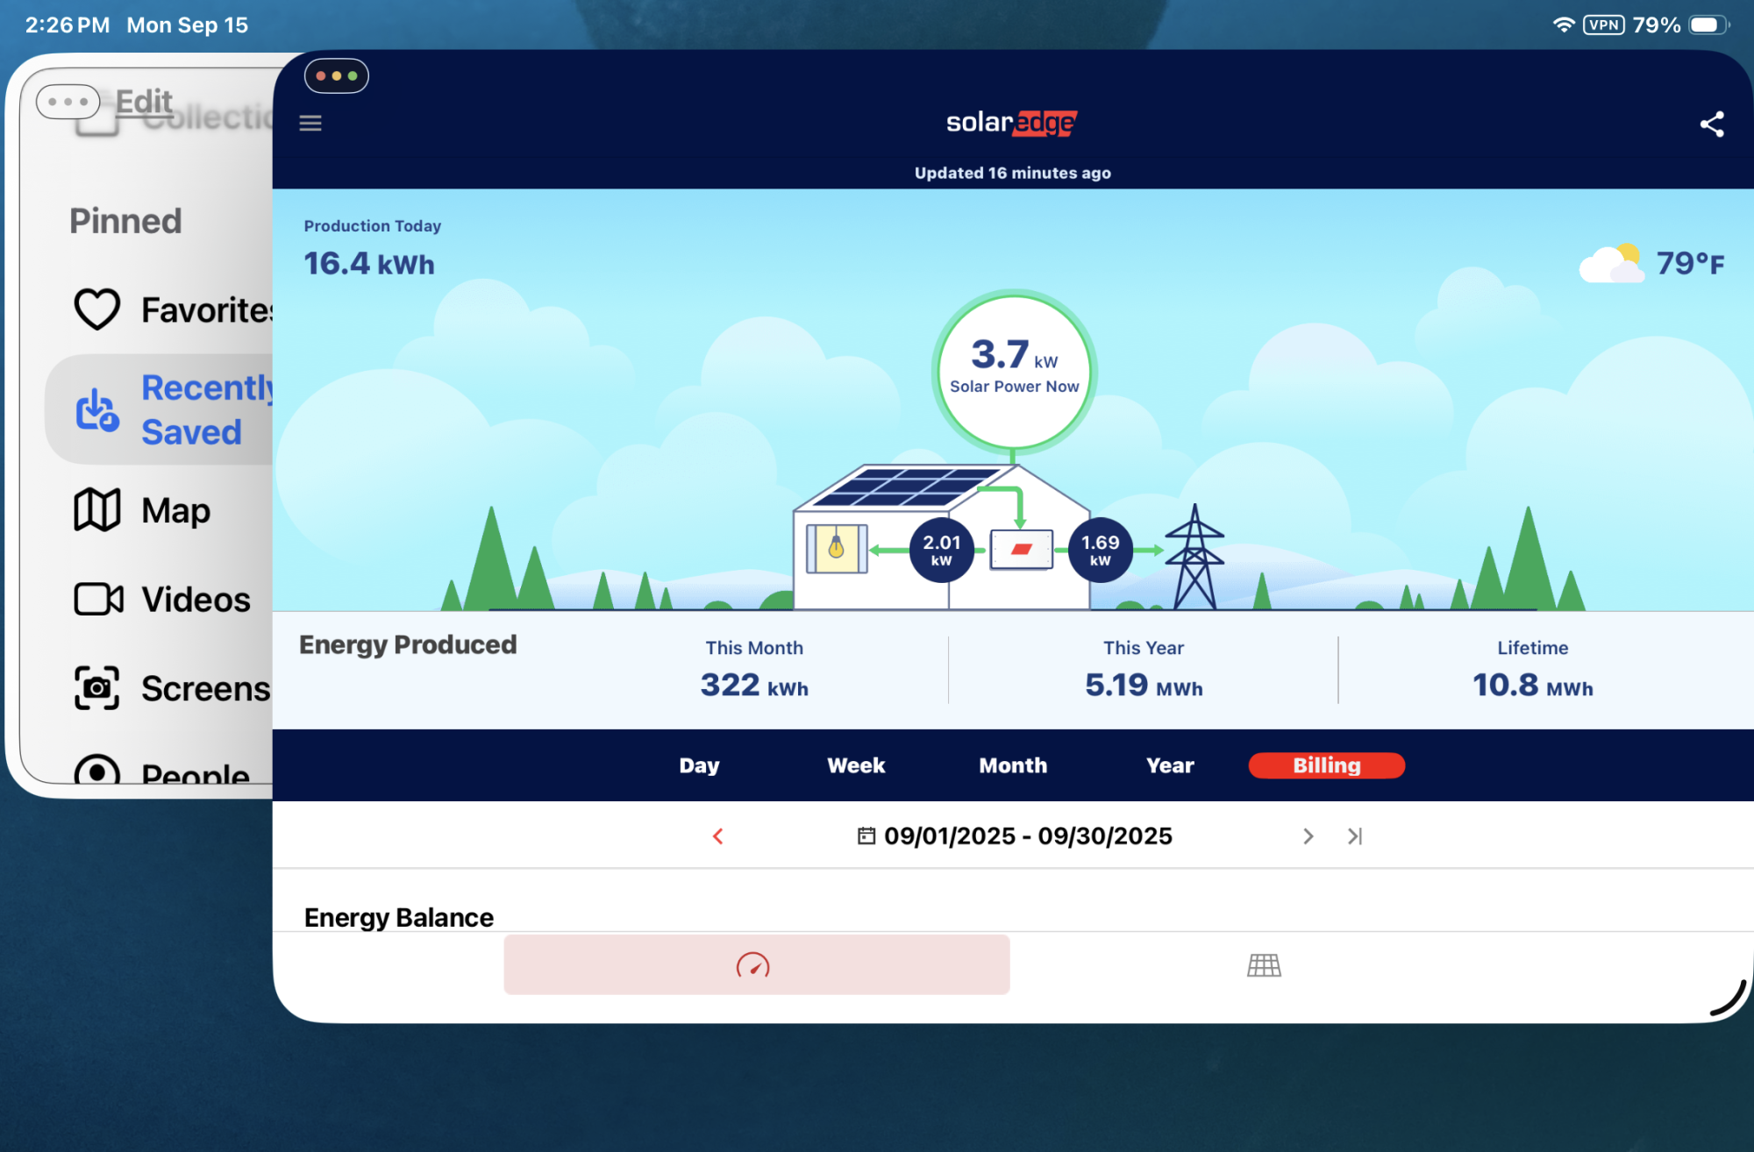This screenshot has width=1754, height=1152.
Task: Open Map in Photos sidebar
Action: [175, 510]
